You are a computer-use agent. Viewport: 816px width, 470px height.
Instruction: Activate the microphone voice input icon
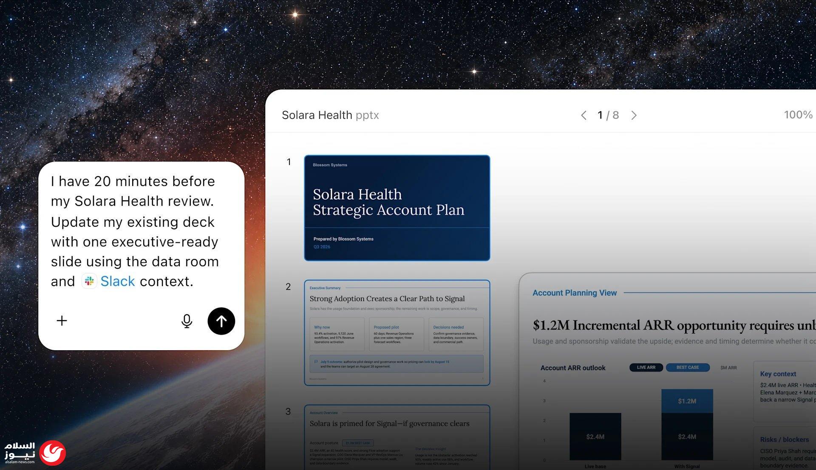187,321
